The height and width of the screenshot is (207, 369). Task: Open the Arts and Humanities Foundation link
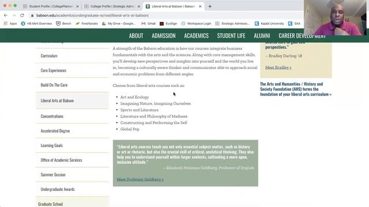(296, 89)
